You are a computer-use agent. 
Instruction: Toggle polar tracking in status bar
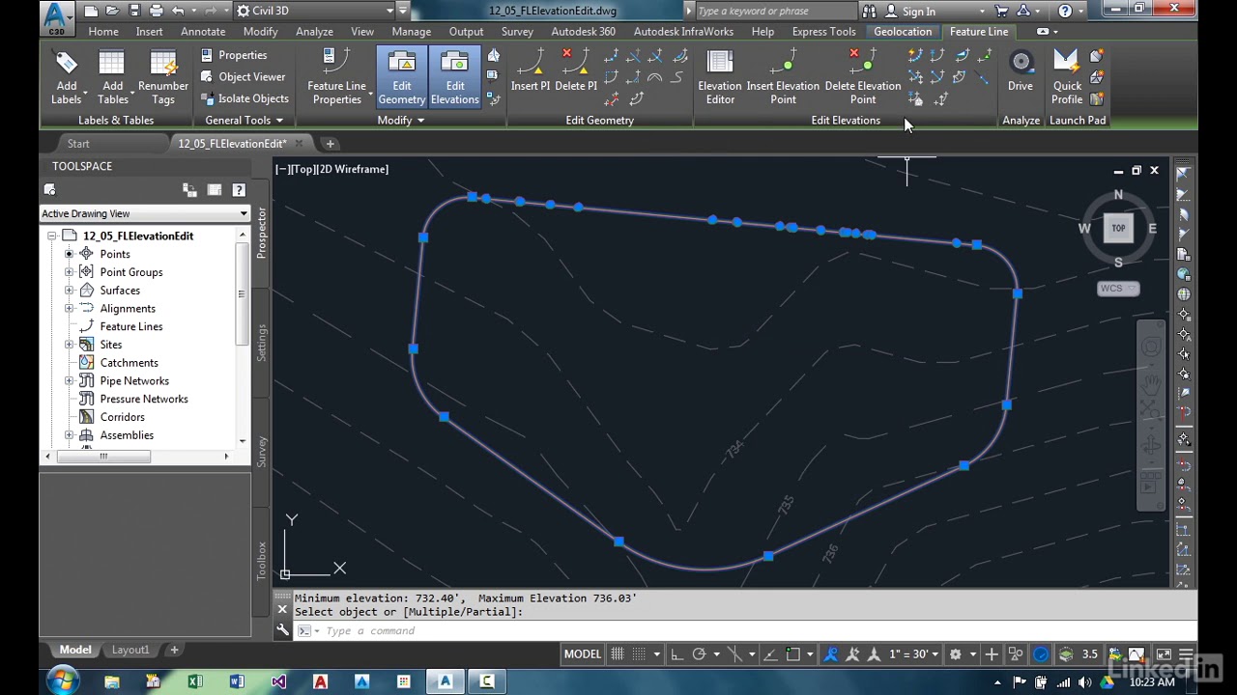click(699, 654)
